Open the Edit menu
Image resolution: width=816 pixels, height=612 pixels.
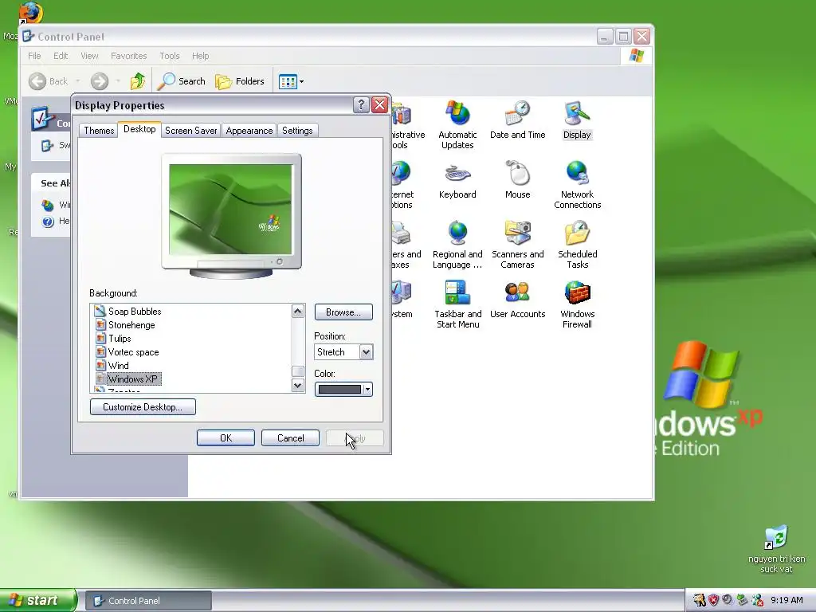click(x=61, y=56)
